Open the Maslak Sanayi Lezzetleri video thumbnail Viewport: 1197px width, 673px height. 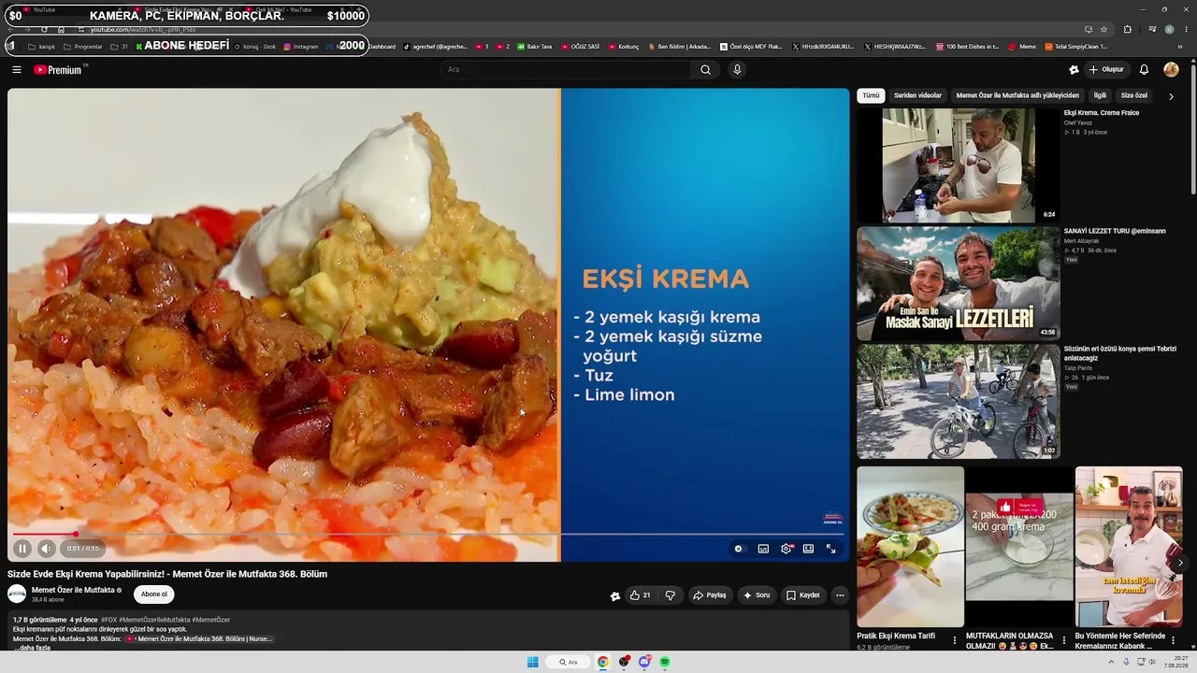959,283
